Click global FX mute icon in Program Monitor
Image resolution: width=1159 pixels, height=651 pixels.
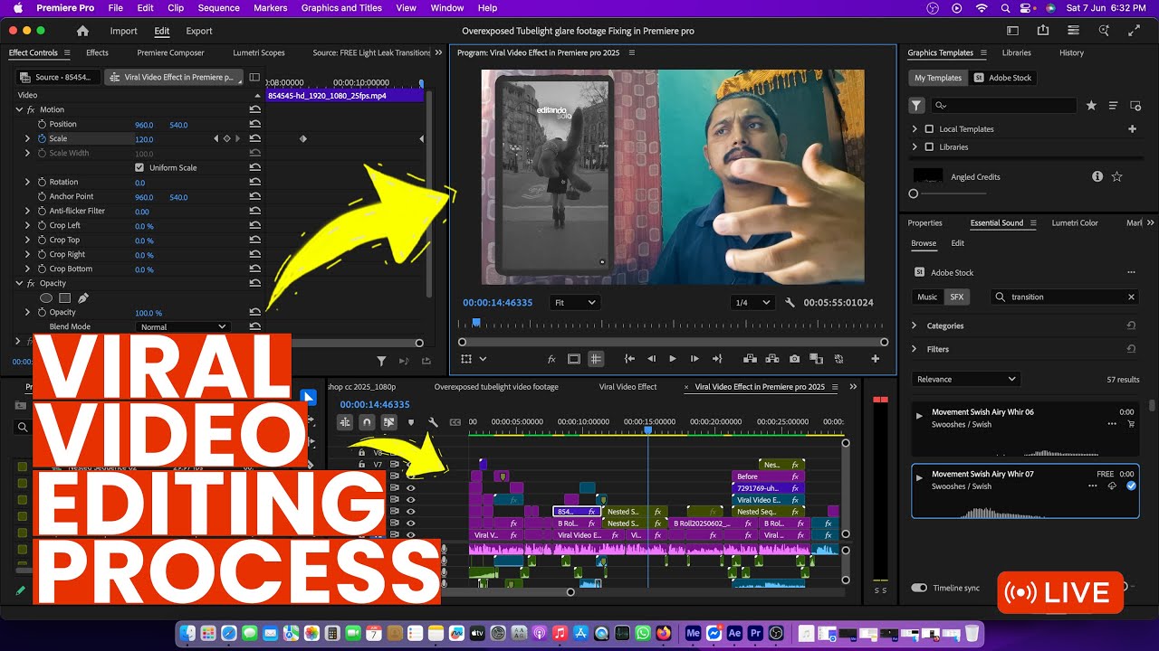pyautogui.click(x=551, y=359)
